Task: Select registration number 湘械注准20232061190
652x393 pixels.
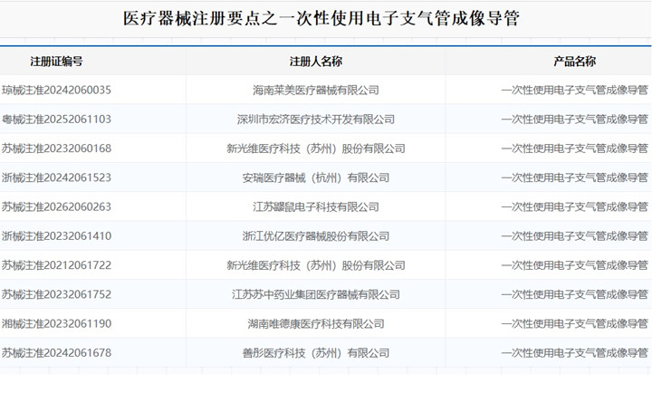Action: [56, 323]
